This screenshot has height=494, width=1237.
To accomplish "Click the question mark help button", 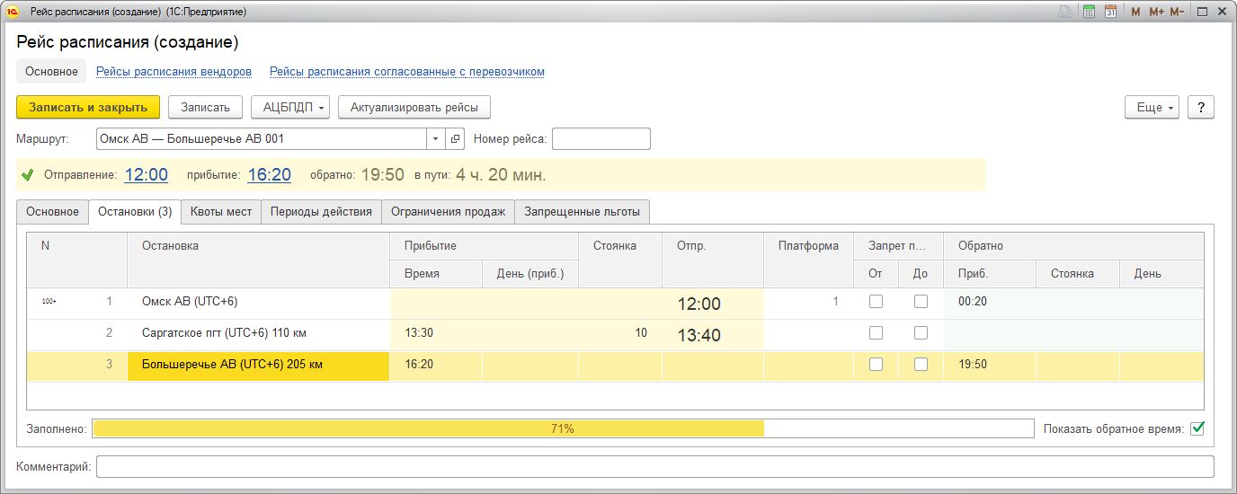I will click(1201, 107).
